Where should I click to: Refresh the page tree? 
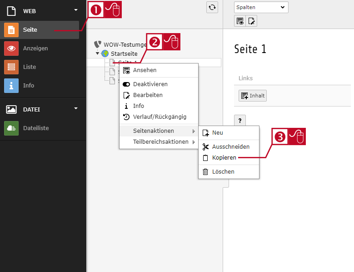(x=212, y=7)
